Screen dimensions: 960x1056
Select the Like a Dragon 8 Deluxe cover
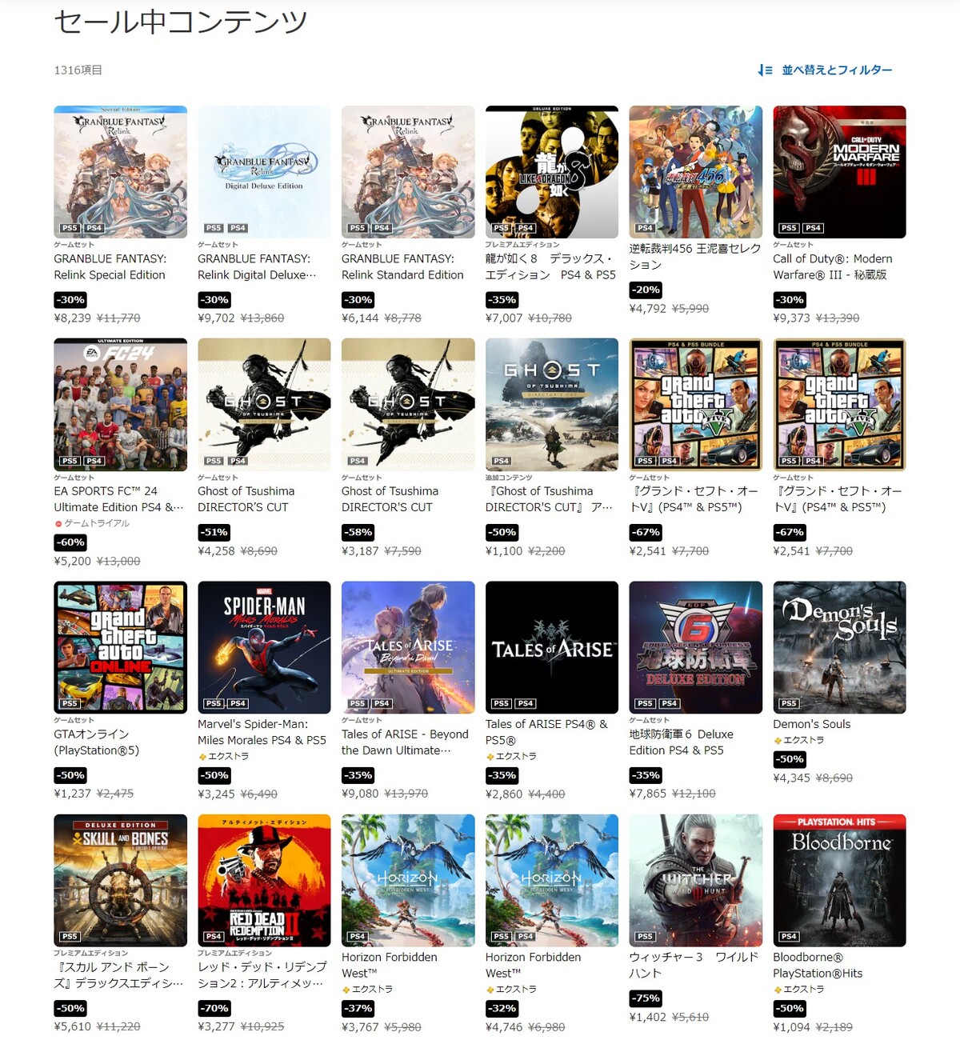click(552, 172)
